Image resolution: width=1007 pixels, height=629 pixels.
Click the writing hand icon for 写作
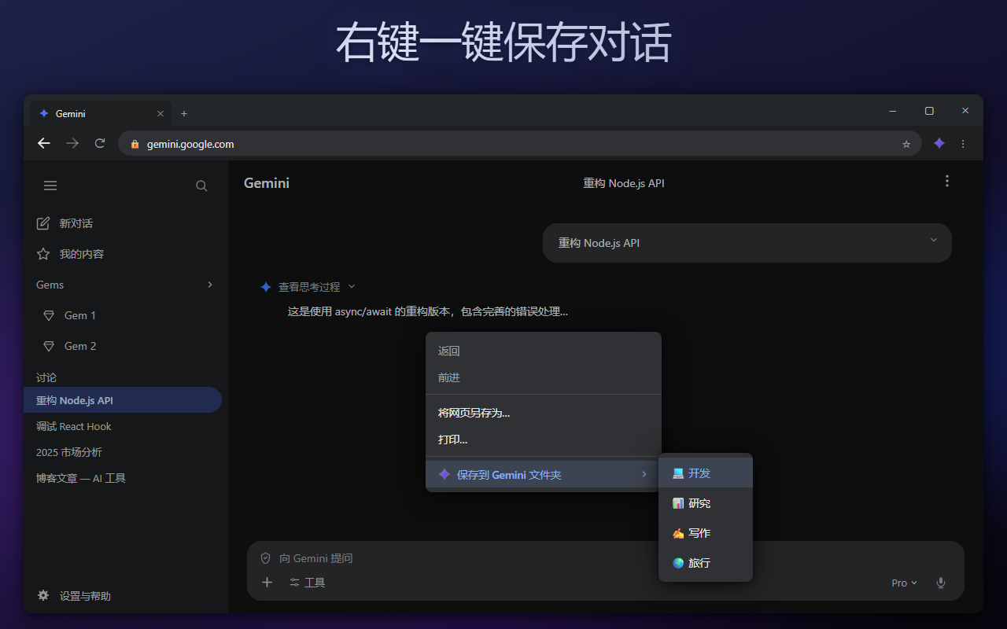point(678,533)
